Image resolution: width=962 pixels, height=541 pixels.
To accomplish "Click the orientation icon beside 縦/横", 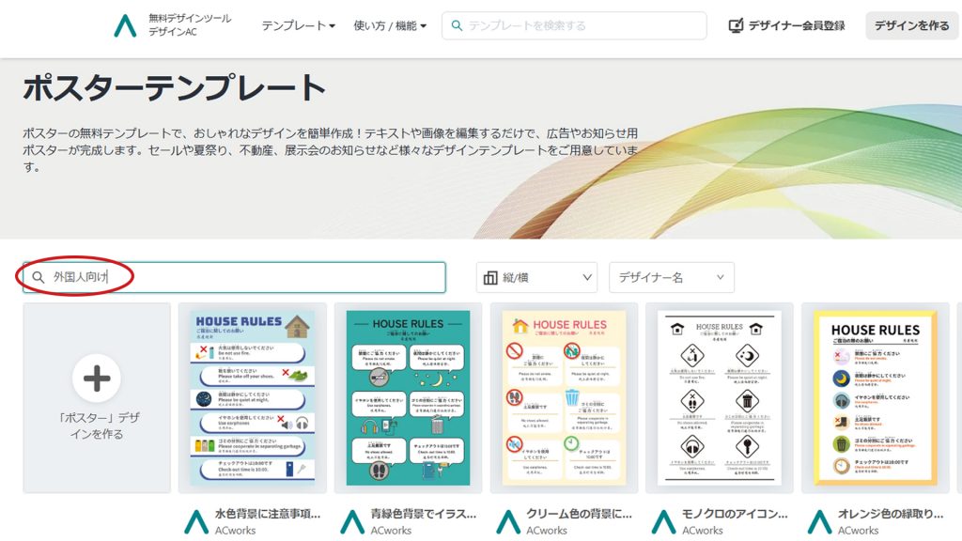I will click(x=489, y=277).
